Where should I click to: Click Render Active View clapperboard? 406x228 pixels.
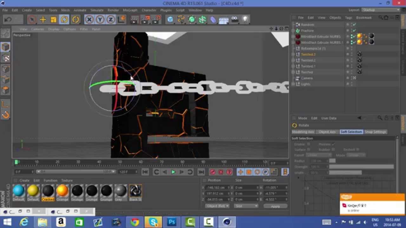click(134, 20)
